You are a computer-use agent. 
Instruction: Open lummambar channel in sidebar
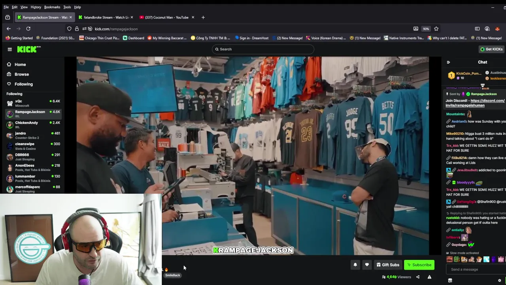33,178
